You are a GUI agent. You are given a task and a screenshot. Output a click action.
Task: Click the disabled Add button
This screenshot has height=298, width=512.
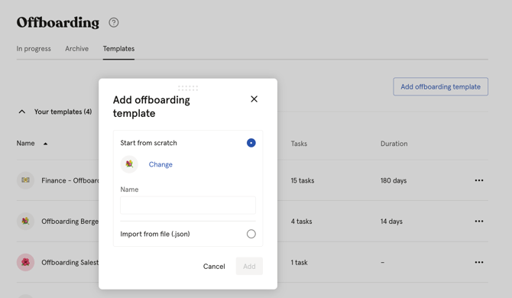(x=249, y=267)
